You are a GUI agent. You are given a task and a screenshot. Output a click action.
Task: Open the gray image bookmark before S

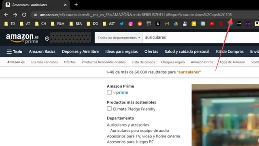149,24
